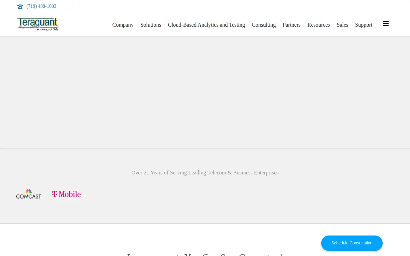Open the Consulting menu item

tap(264, 25)
